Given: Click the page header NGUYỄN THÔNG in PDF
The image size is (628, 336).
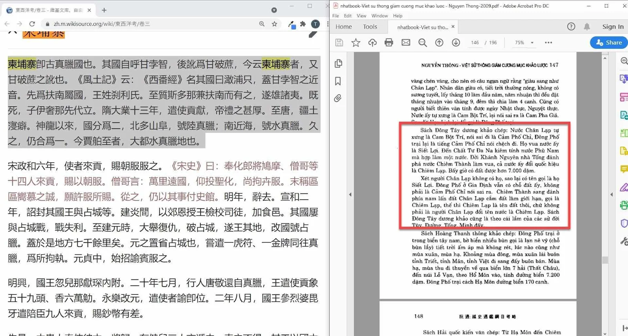Looking at the screenshot, I should 440,65.
